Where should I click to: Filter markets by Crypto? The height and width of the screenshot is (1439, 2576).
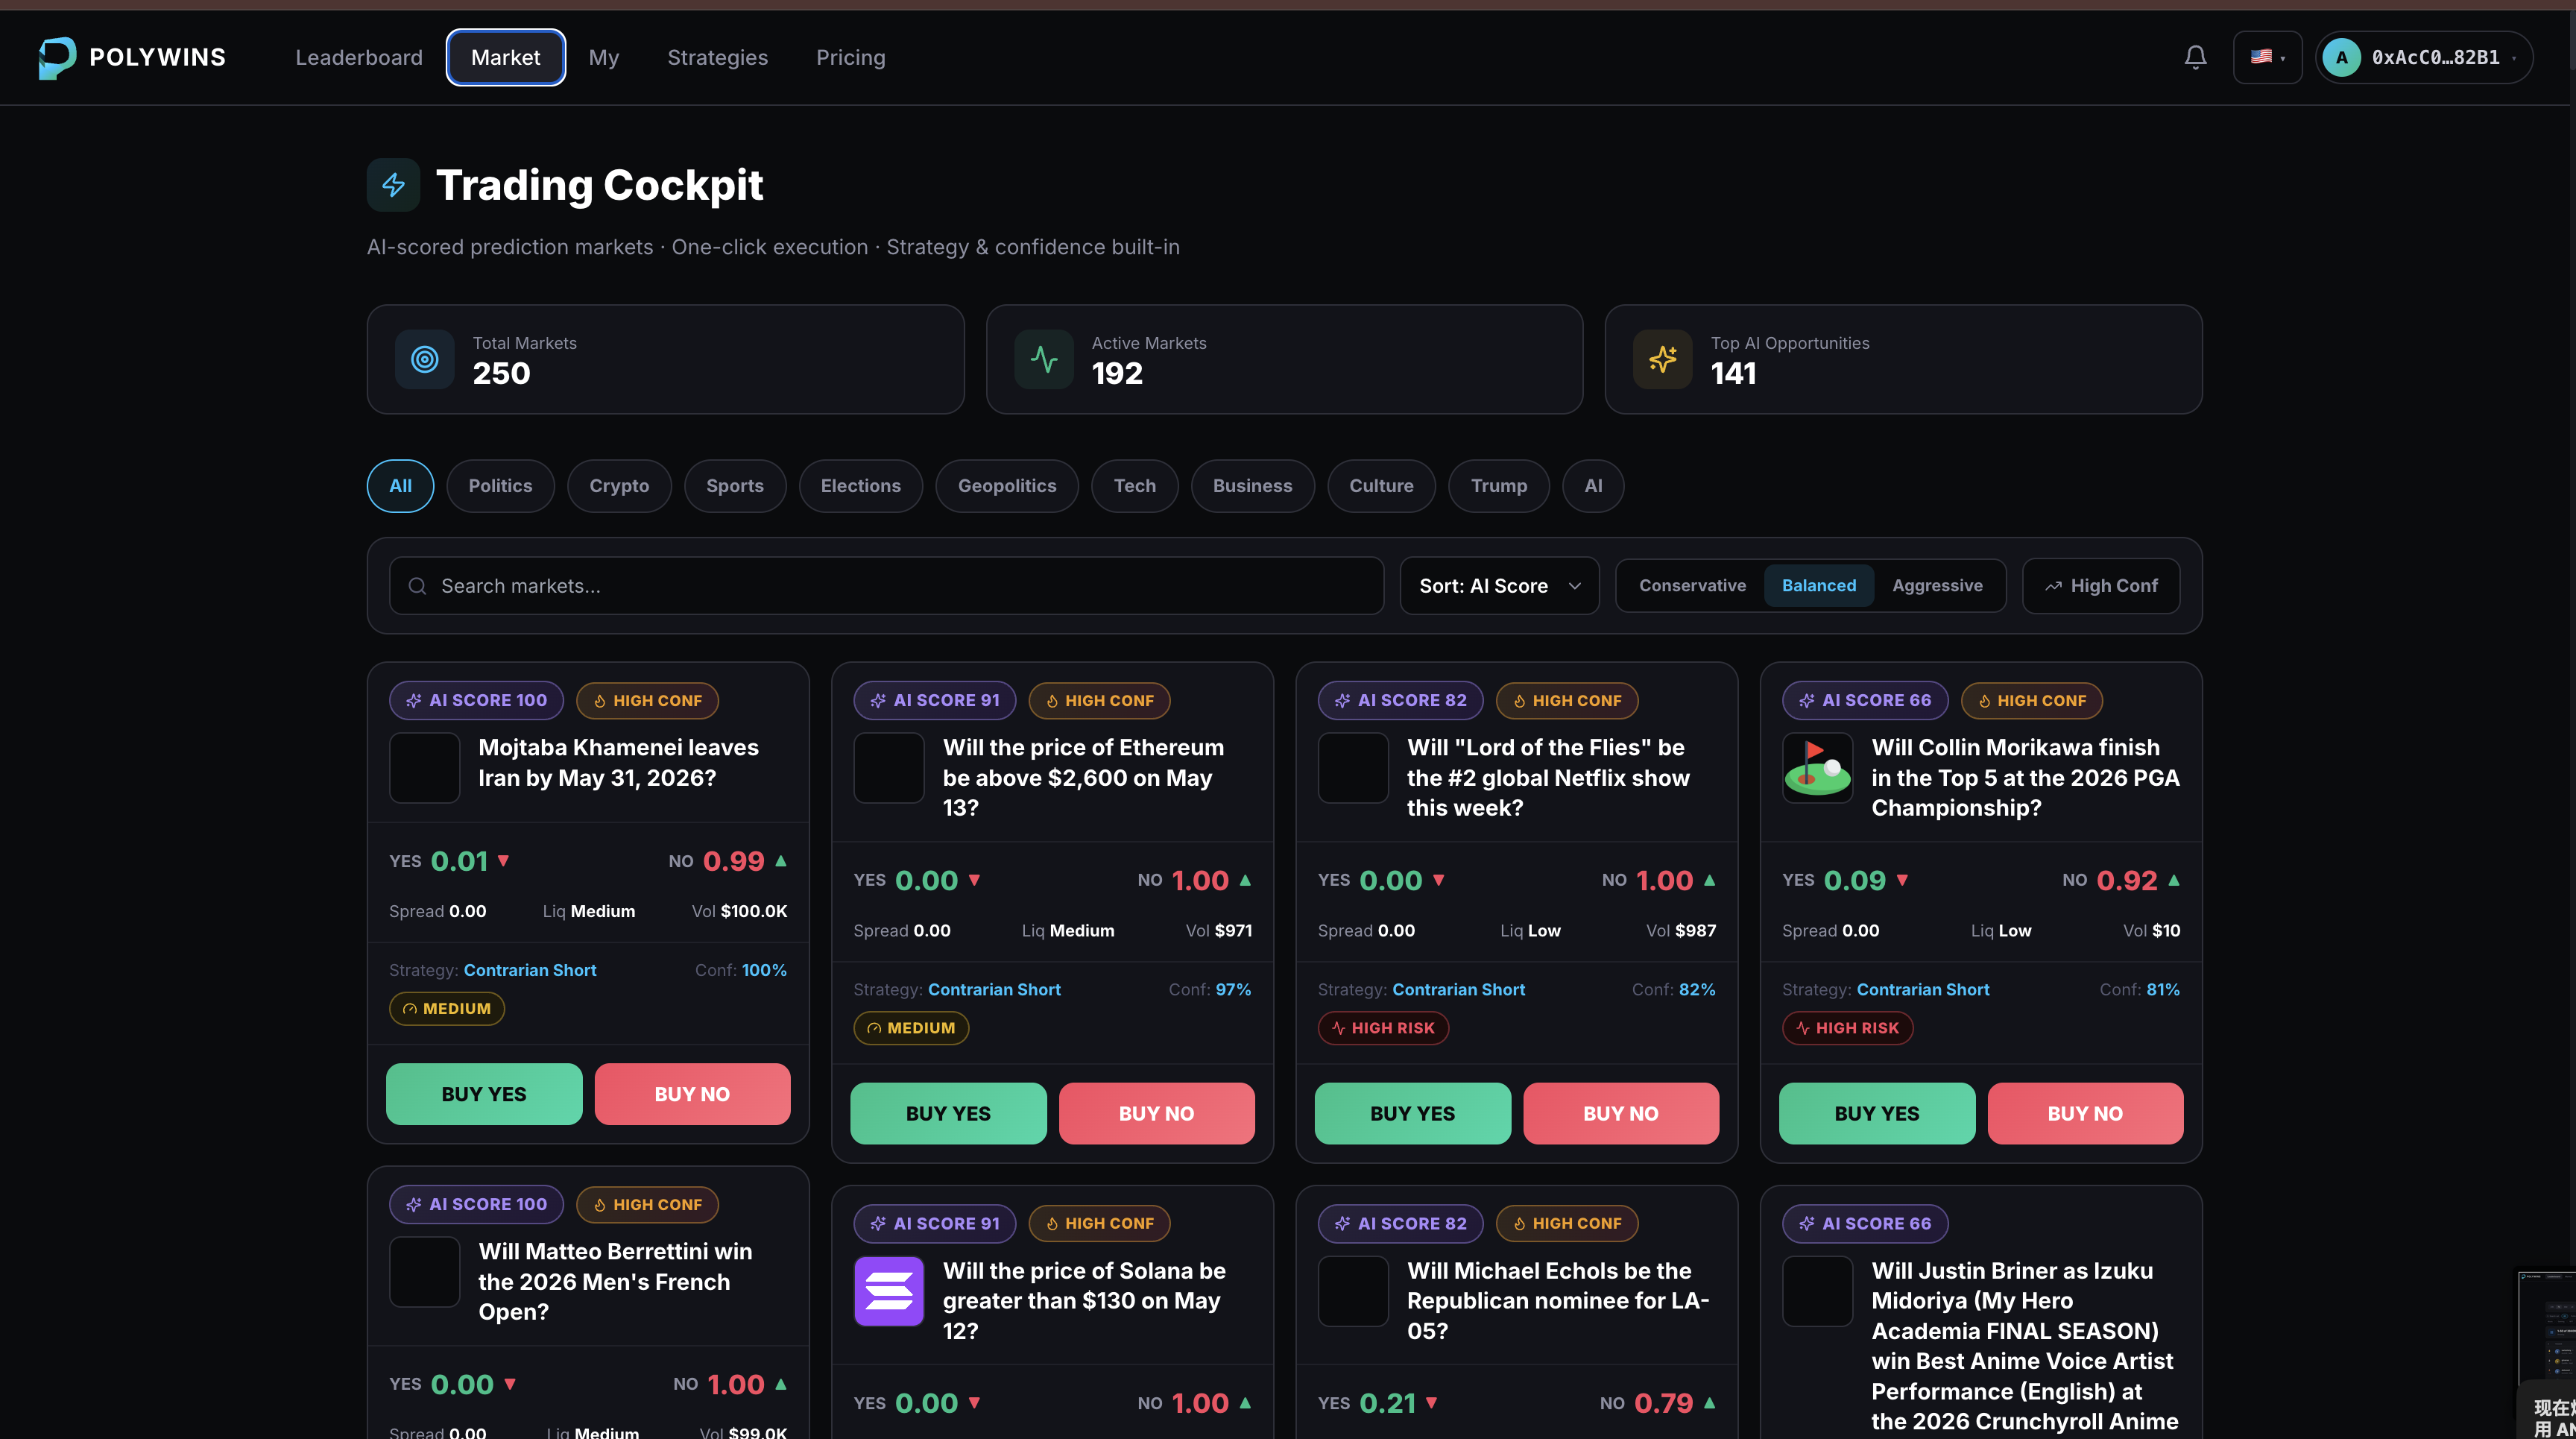619,486
